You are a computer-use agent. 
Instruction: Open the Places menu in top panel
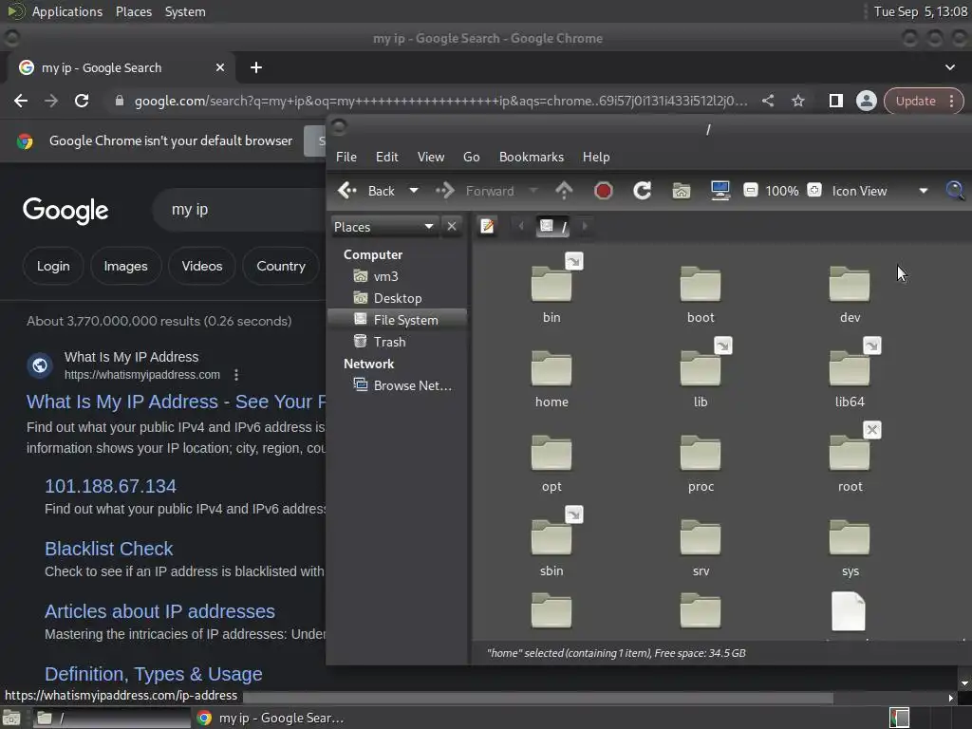point(133,11)
